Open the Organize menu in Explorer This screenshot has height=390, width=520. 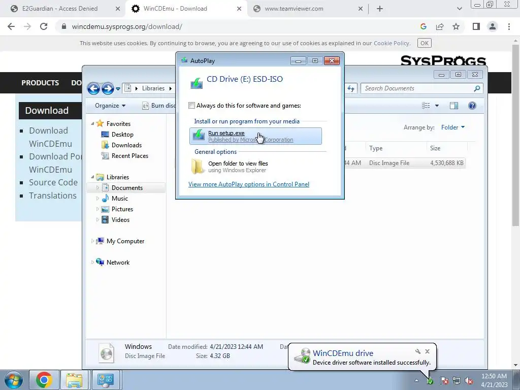(x=110, y=106)
